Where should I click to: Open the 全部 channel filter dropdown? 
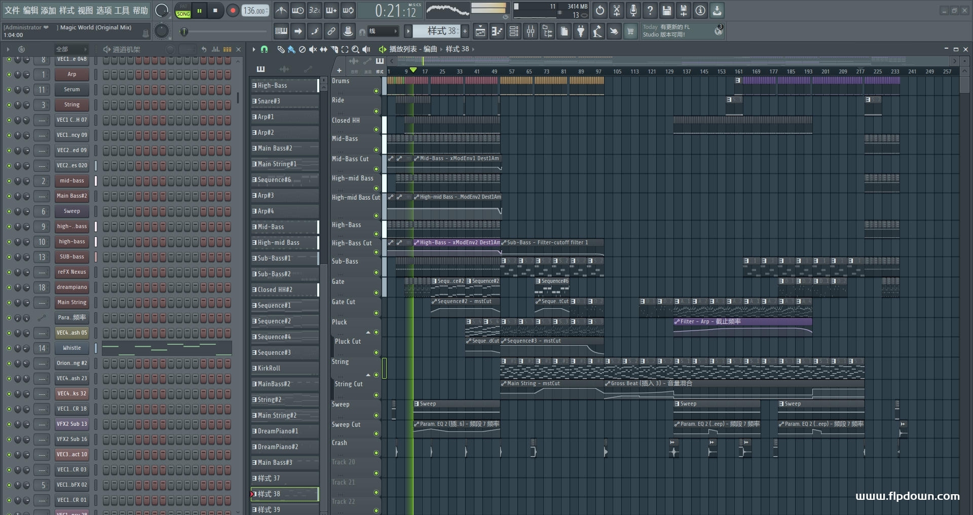(71, 49)
